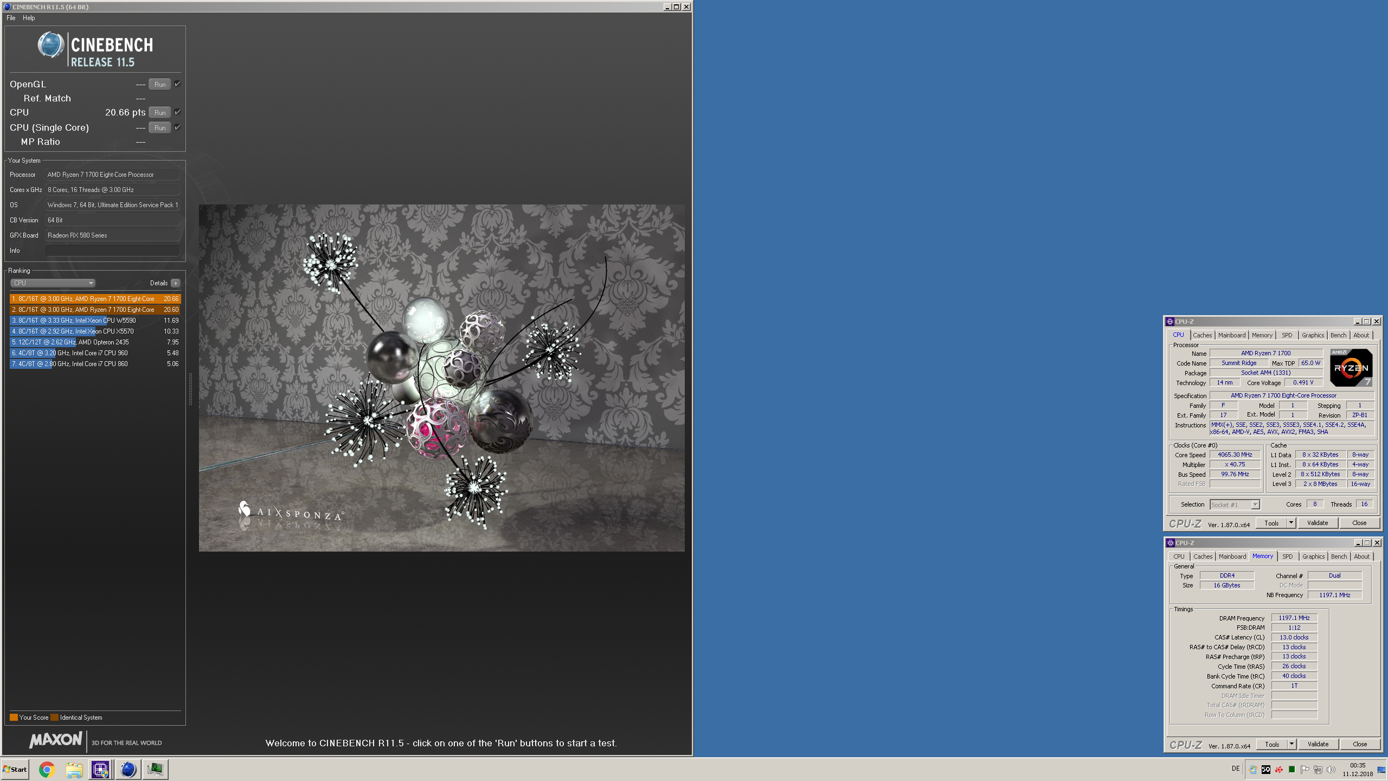1388x781 pixels.
Task: Open the Ranking Details arrow button
Action: [176, 283]
